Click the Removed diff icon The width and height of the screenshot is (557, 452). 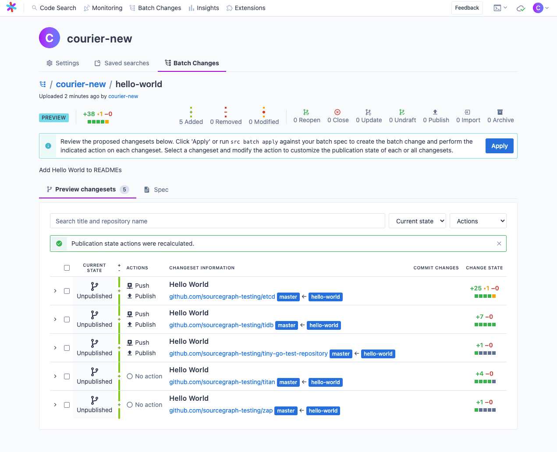[226, 112]
